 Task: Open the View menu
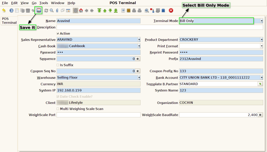point(25,3)
